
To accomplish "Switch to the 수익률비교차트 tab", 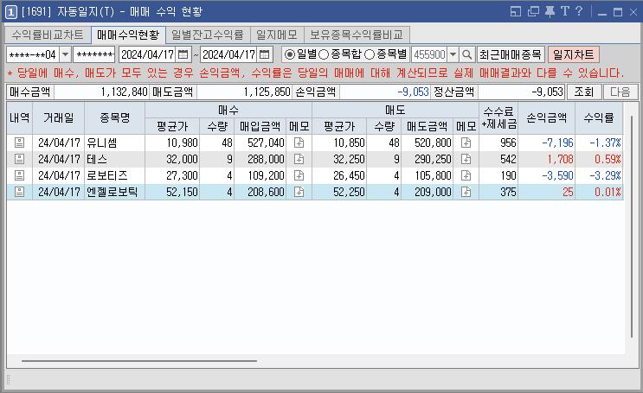I will 48,35.
